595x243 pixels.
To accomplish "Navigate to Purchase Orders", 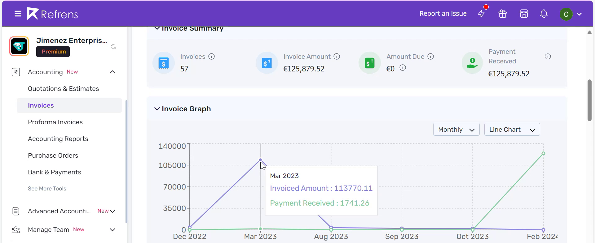I will (x=53, y=156).
